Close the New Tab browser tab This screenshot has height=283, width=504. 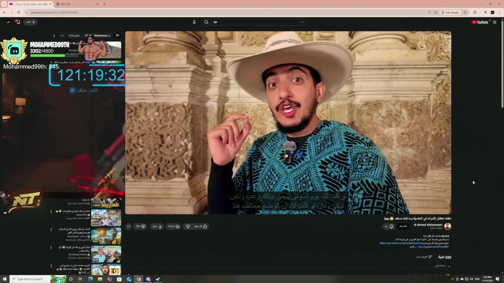tap(97, 4)
